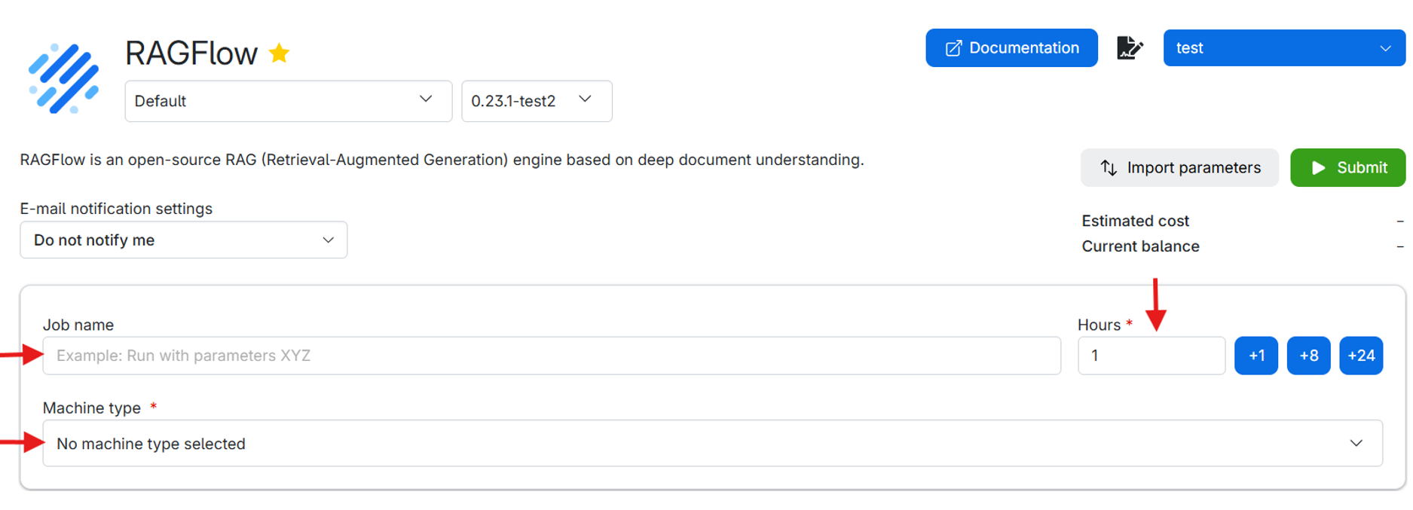Toggle the yellow favorite star
The width and height of the screenshot is (1413, 510).
tap(280, 53)
